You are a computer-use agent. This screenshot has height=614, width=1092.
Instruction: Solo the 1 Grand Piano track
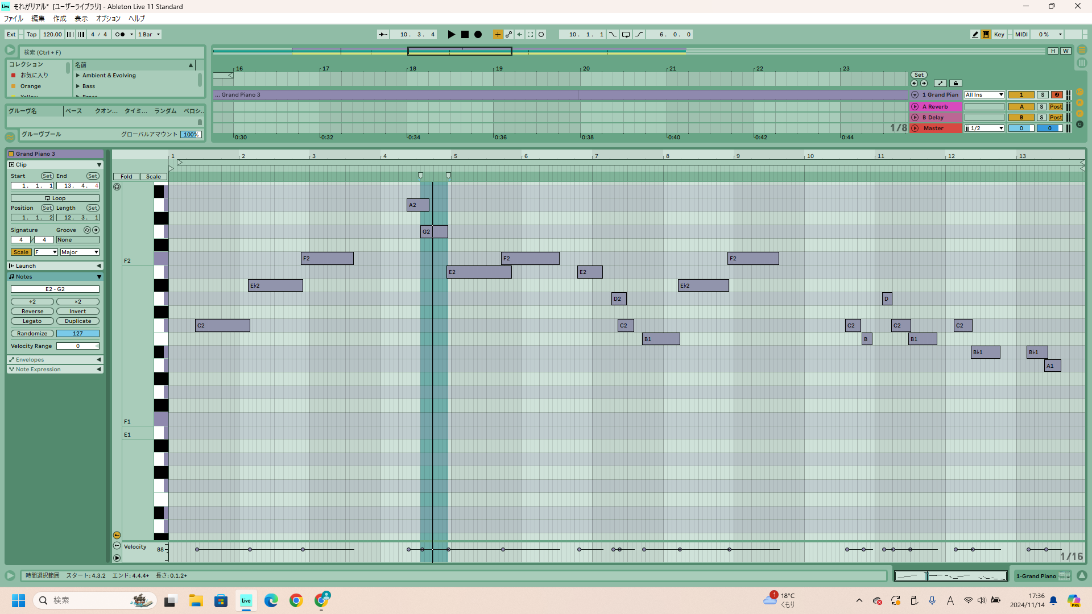1043,95
